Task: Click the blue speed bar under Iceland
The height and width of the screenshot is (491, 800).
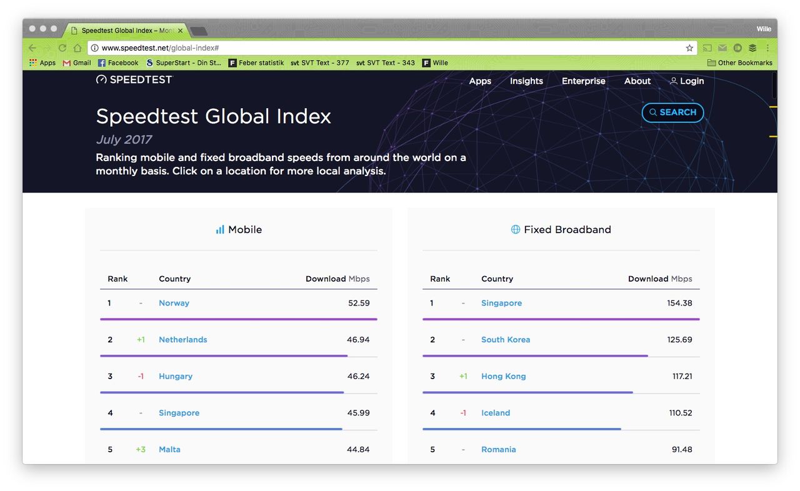Action: (x=522, y=429)
